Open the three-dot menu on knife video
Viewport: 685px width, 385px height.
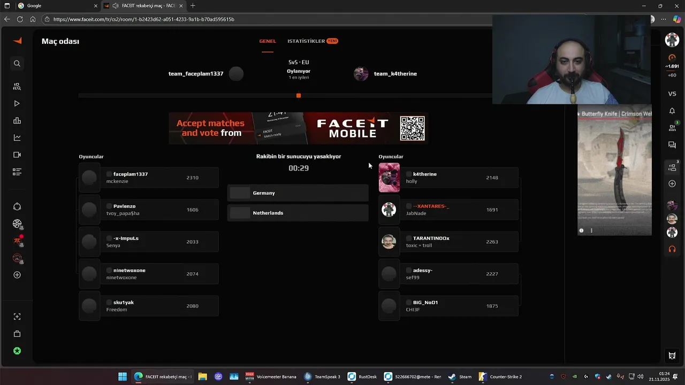(x=591, y=230)
